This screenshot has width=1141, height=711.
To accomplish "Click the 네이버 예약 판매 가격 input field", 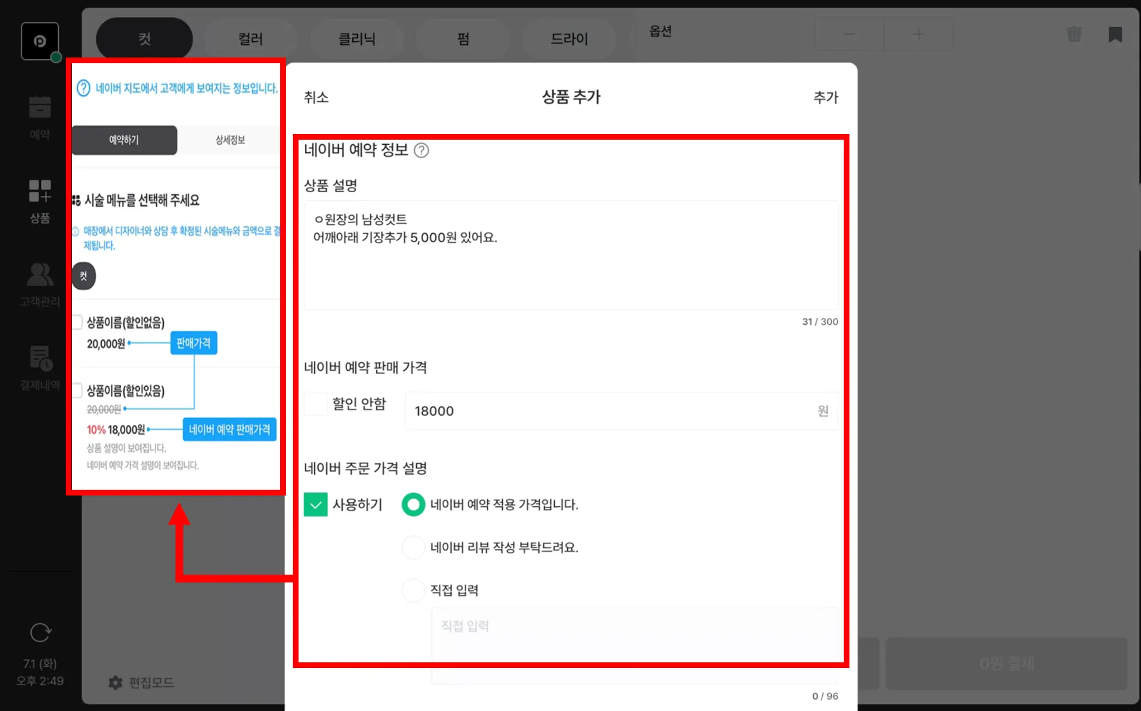I will (x=622, y=411).
